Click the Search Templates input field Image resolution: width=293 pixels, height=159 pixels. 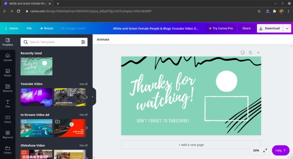coord(54,42)
